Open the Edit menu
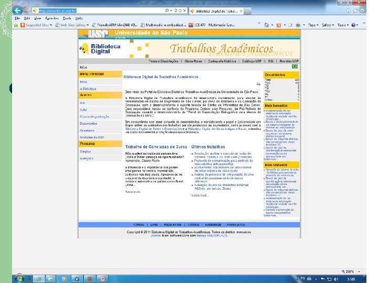 pyautogui.click(x=27, y=18)
